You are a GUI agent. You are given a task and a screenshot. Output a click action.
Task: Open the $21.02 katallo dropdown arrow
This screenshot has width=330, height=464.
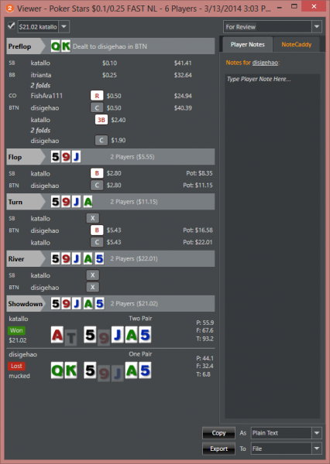click(x=64, y=27)
